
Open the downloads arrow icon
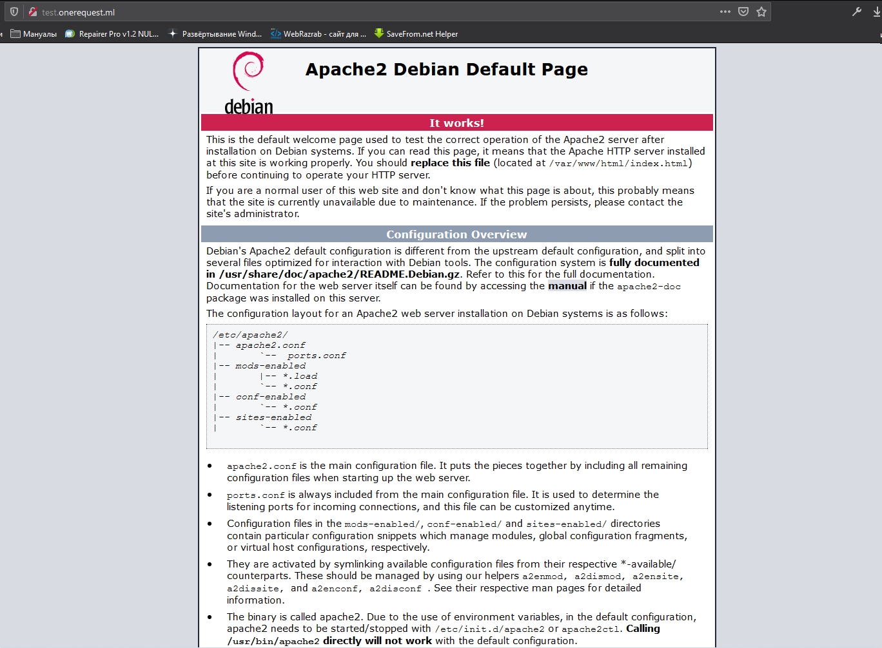pos(877,12)
